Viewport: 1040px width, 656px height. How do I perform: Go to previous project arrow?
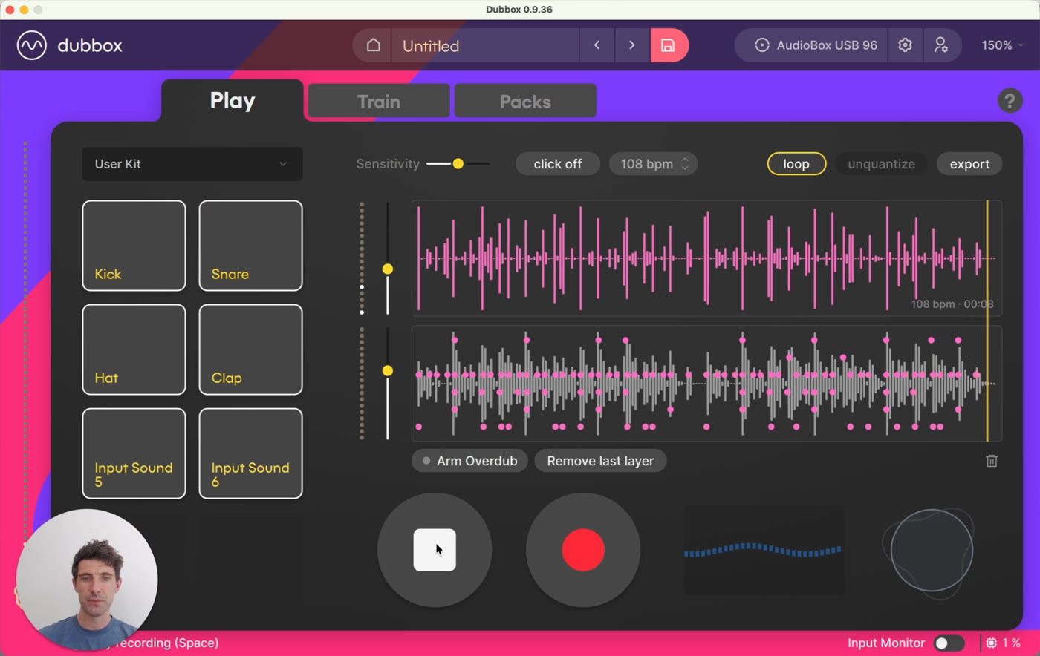[x=597, y=45]
